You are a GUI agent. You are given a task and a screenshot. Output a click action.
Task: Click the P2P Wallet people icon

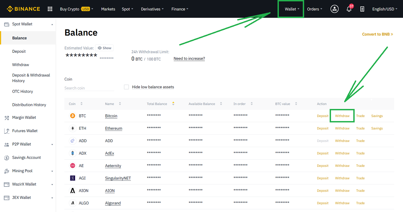click(7, 144)
